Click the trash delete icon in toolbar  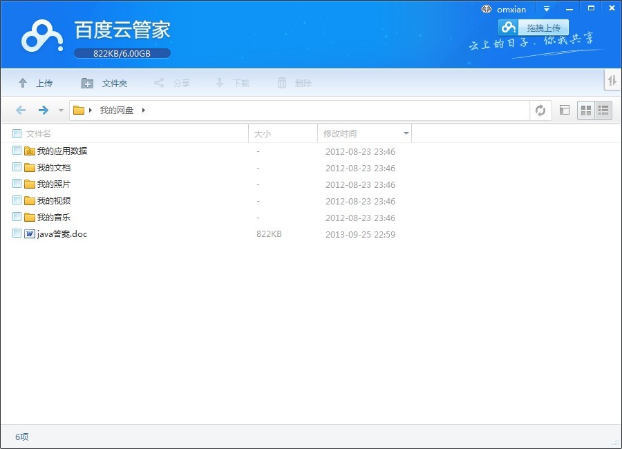(x=282, y=83)
